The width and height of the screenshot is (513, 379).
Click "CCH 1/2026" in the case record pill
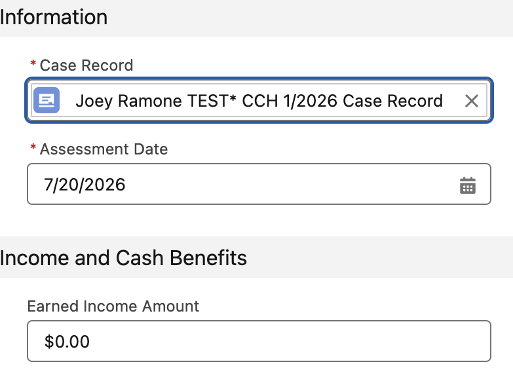point(290,101)
